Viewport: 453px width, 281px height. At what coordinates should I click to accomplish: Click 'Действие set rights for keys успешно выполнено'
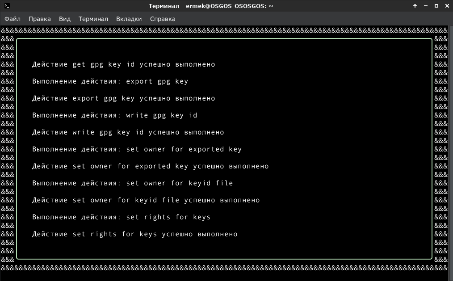click(134, 234)
